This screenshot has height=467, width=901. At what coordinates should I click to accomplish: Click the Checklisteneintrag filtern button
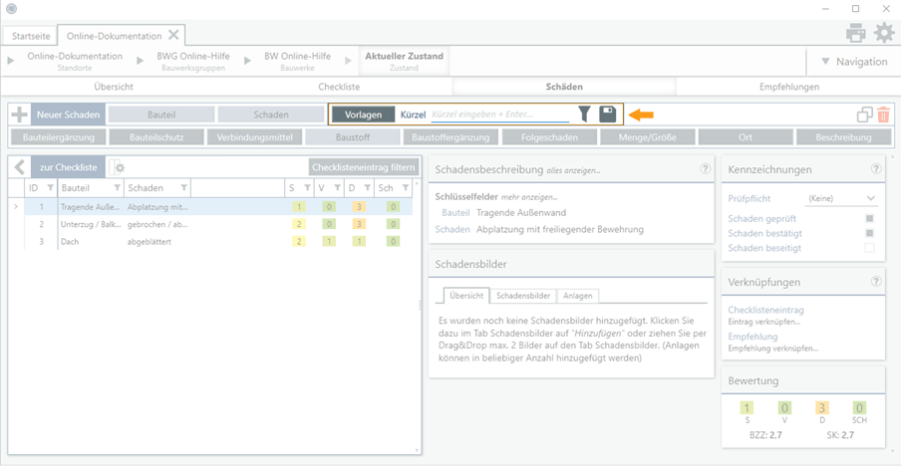(x=363, y=167)
